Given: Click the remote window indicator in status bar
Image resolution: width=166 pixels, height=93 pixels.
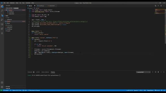Looking at the screenshot, I should (1, 90).
